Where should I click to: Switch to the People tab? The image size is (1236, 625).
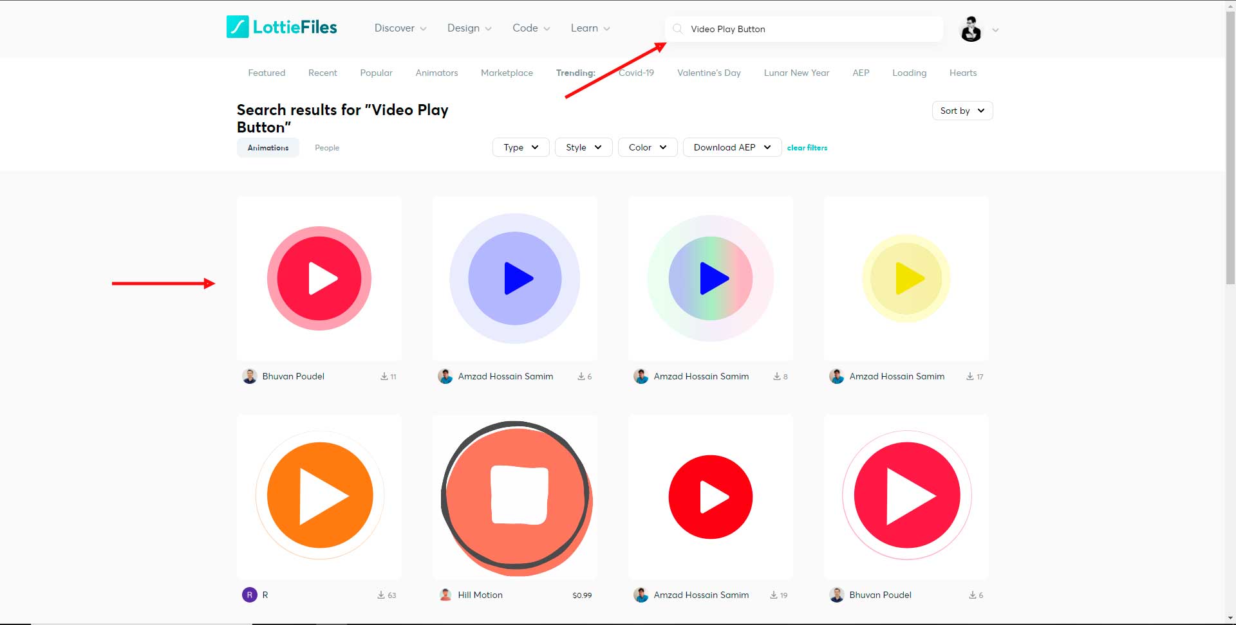coord(327,148)
